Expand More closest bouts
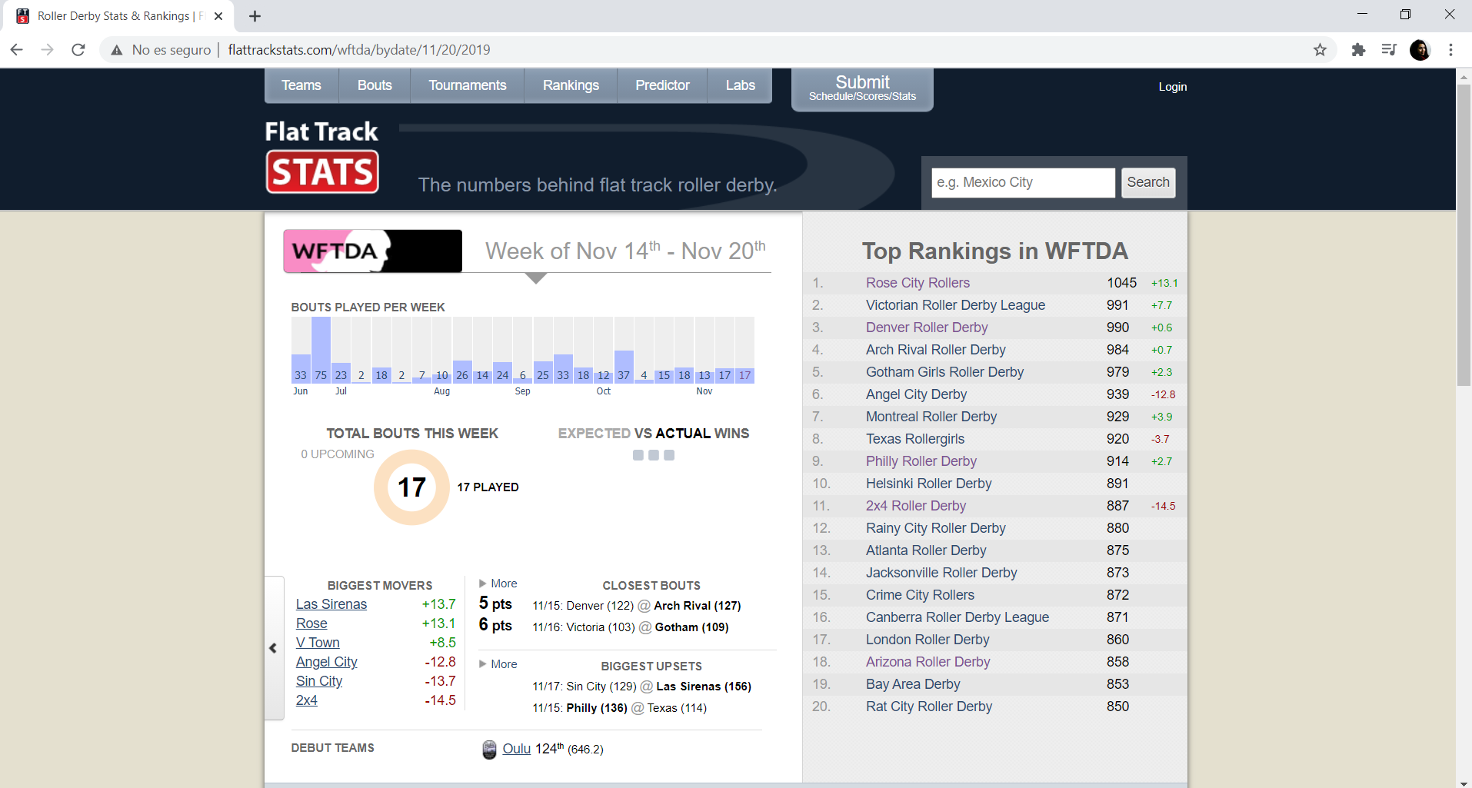This screenshot has width=1472, height=788. pyautogui.click(x=498, y=584)
